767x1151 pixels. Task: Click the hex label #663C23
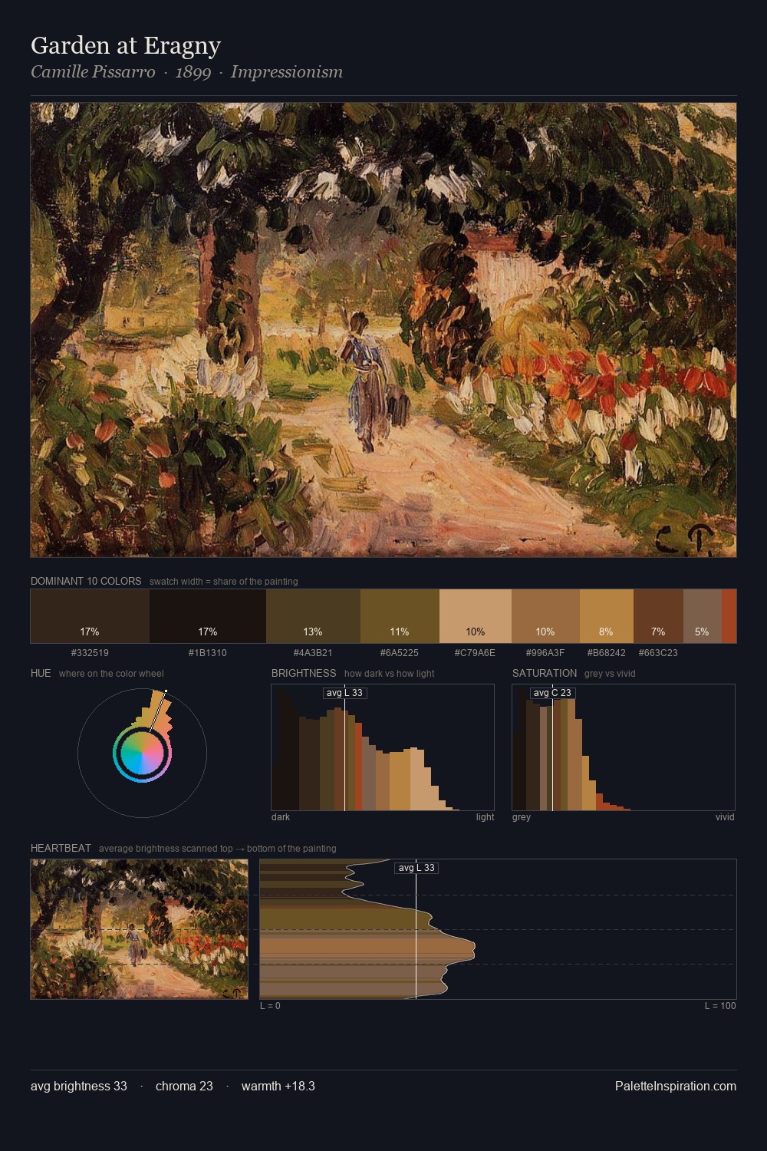[x=658, y=653]
